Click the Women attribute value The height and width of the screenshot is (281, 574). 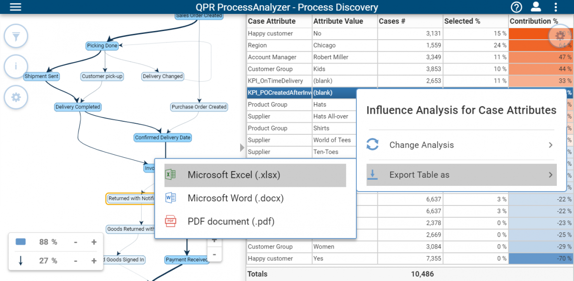344,247
